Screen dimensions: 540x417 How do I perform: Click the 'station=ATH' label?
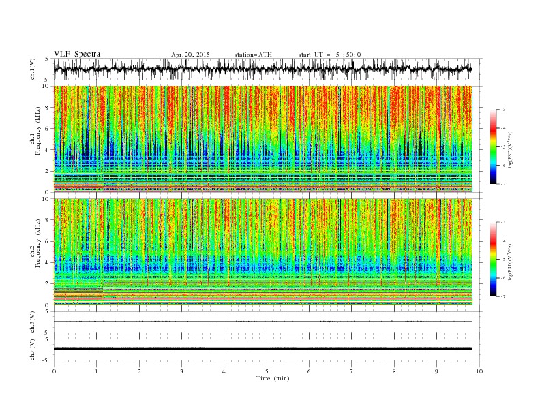pyautogui.click(x=253, y=55)
